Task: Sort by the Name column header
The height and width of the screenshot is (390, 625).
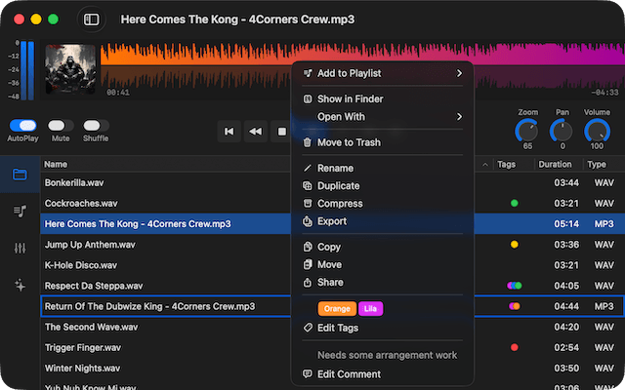Action: pos(56,165)
